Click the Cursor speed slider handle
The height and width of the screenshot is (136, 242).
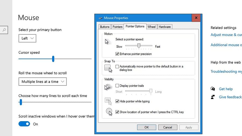tap(53, 59)
